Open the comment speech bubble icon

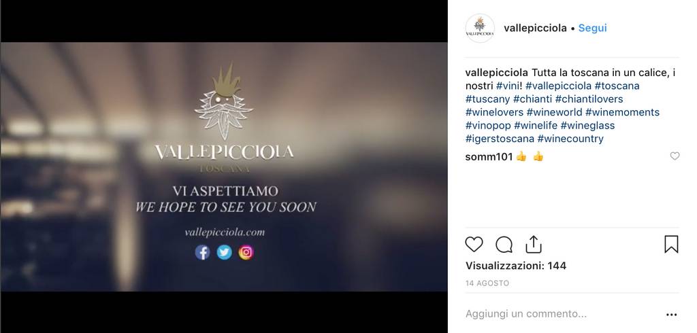pyautogui.click(x=504, y=244)
